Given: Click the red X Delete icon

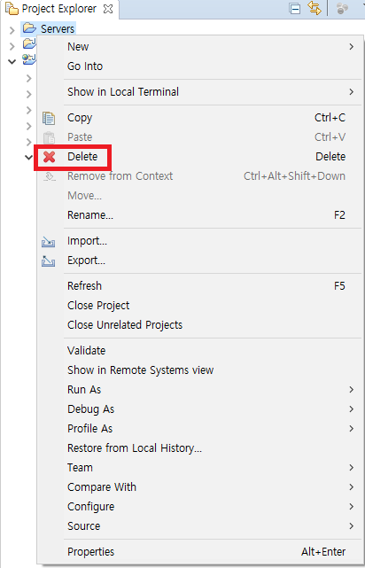Looking at the screenshot, I should tap(49, 157).
